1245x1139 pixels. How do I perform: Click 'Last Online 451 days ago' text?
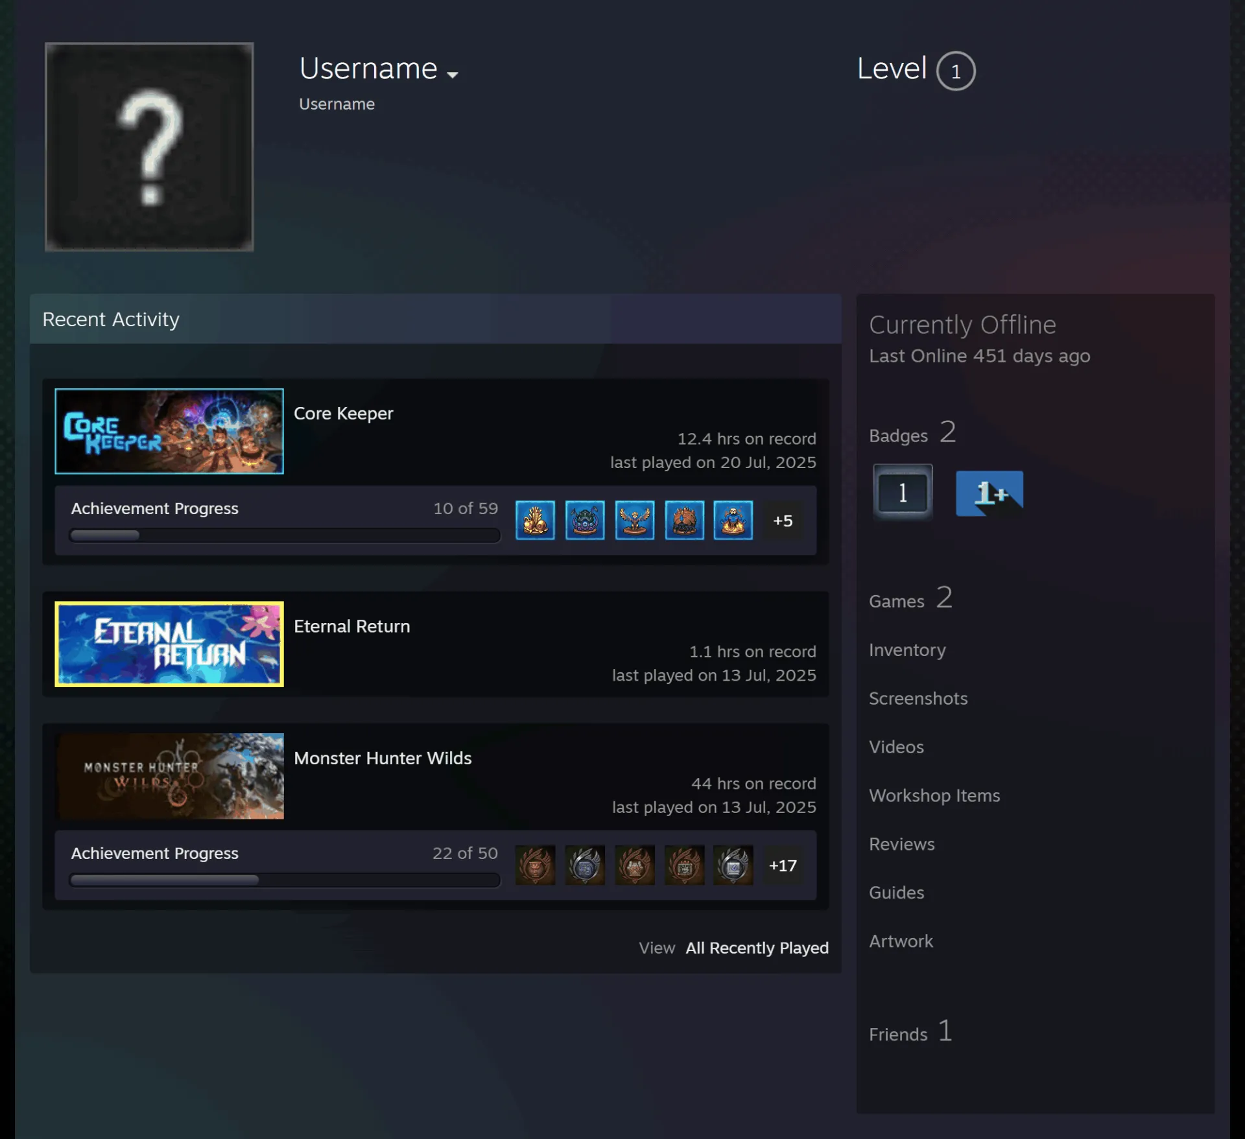tap(980, 356)
